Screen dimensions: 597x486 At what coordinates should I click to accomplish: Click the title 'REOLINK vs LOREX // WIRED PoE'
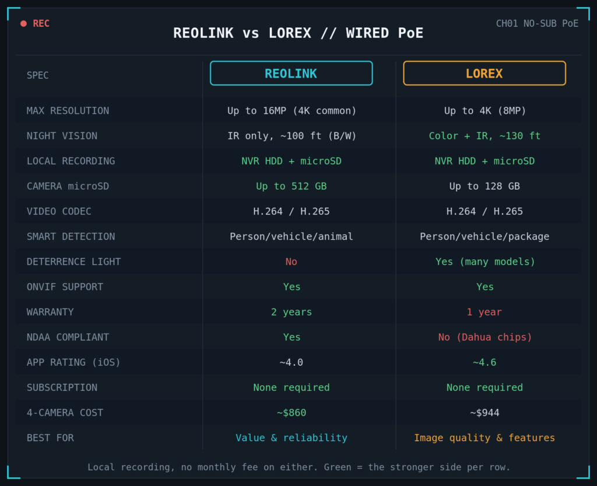click(x=298, y=33)
